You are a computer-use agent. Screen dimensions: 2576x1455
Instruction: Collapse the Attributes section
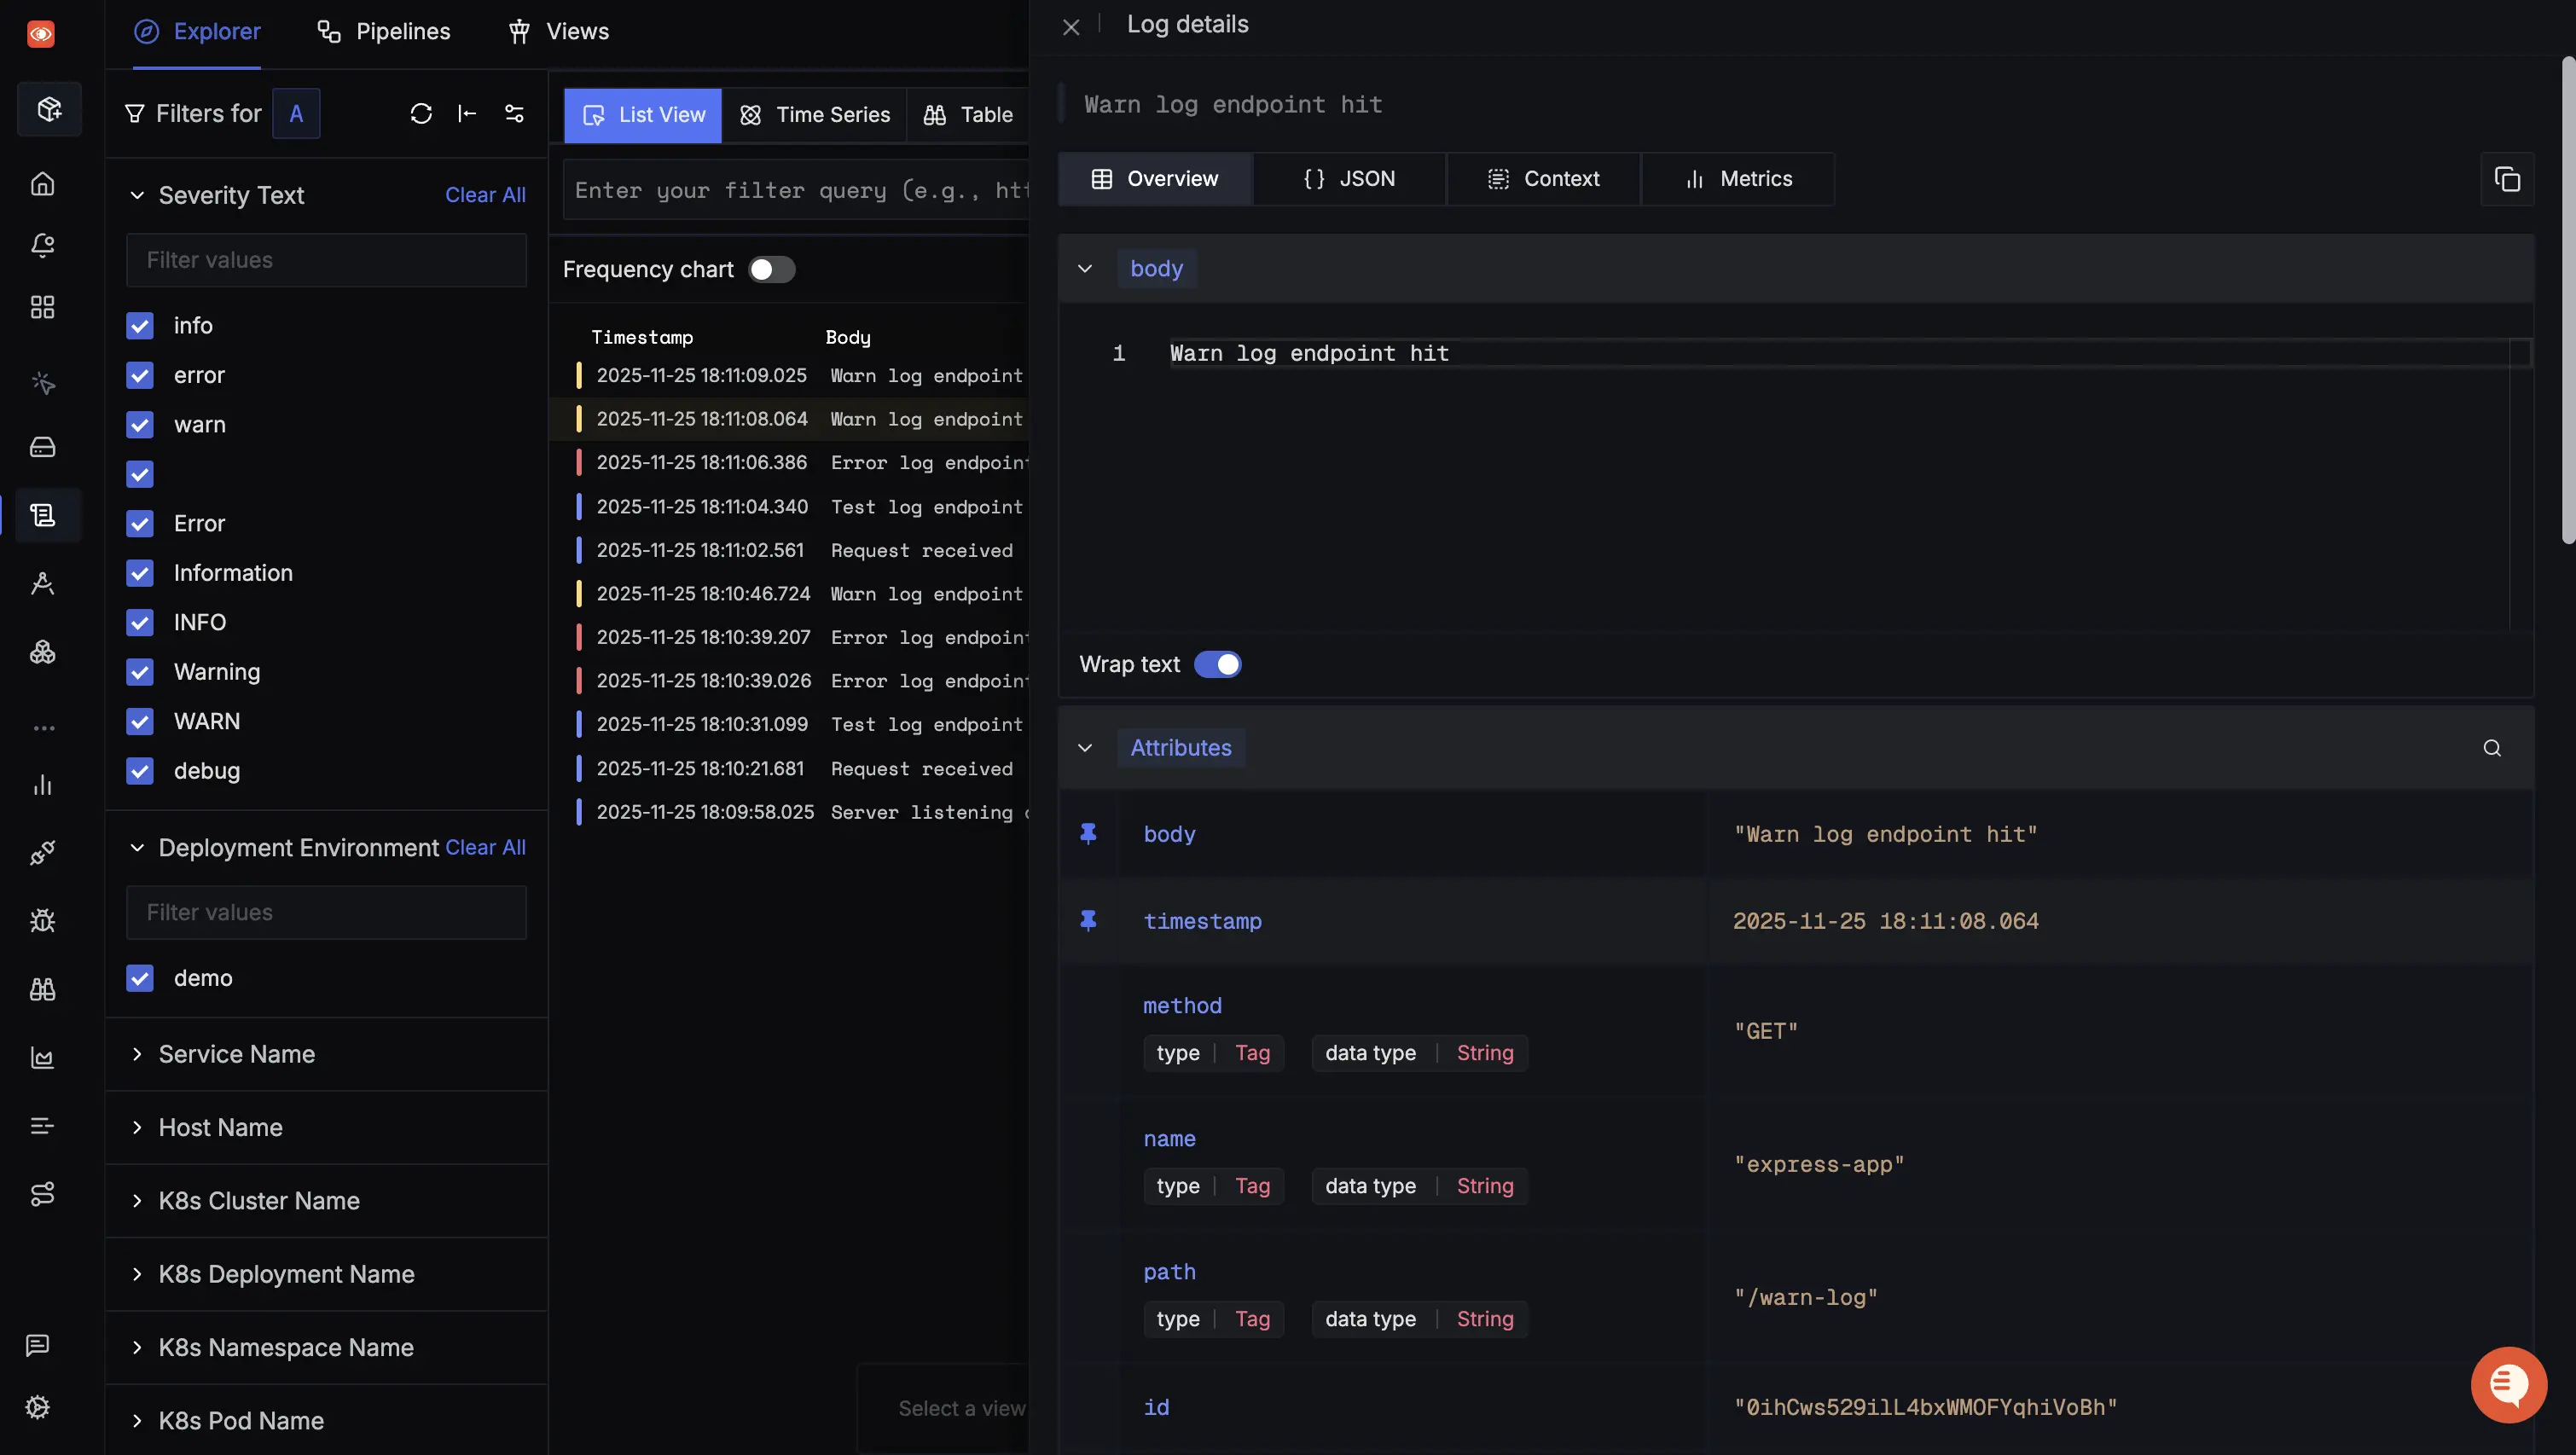(x=1085, y=748)
